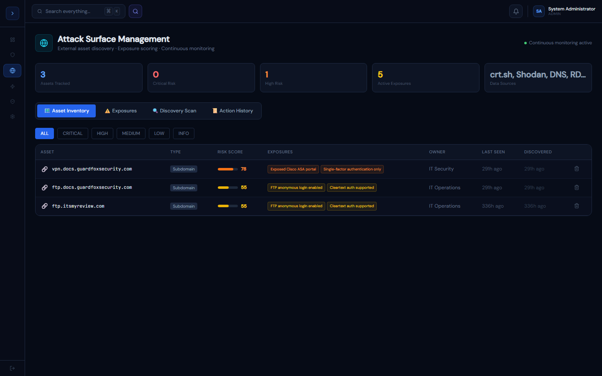602x376 pixels.
Task: Filter assets by HIGH
Action: point(102,133)
